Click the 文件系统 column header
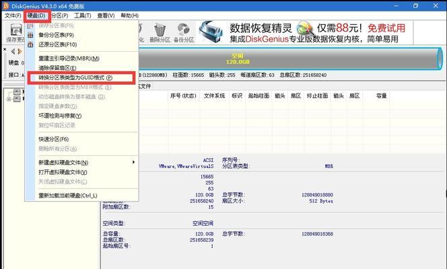This screenshot has height=269, width=447. pos(214,96)
